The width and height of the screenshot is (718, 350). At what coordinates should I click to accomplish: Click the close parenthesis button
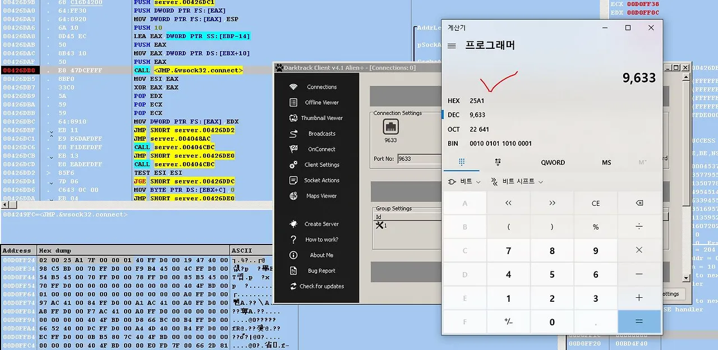[552, 227]
